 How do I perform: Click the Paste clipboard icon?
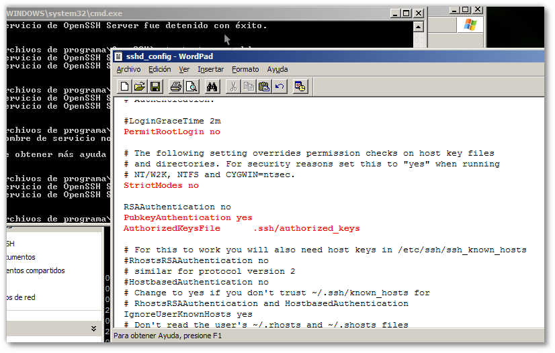[x=264, y=87]
